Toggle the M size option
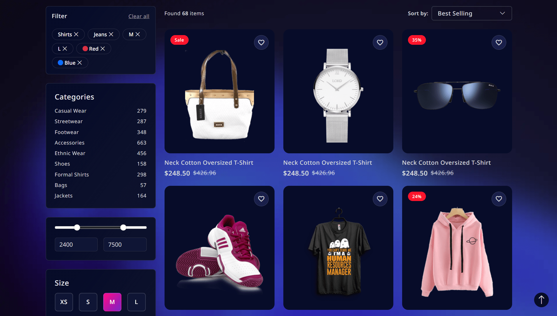 [x=112, y=302]
